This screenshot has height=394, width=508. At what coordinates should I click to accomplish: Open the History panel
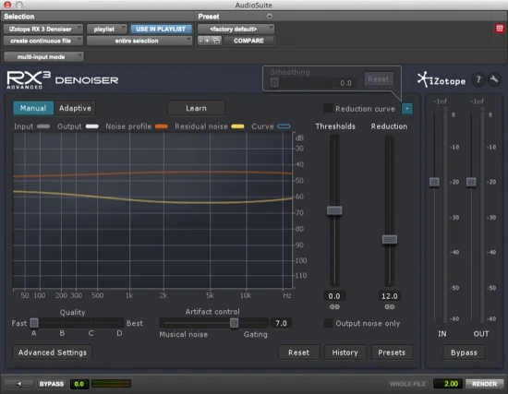click(345, 352)
